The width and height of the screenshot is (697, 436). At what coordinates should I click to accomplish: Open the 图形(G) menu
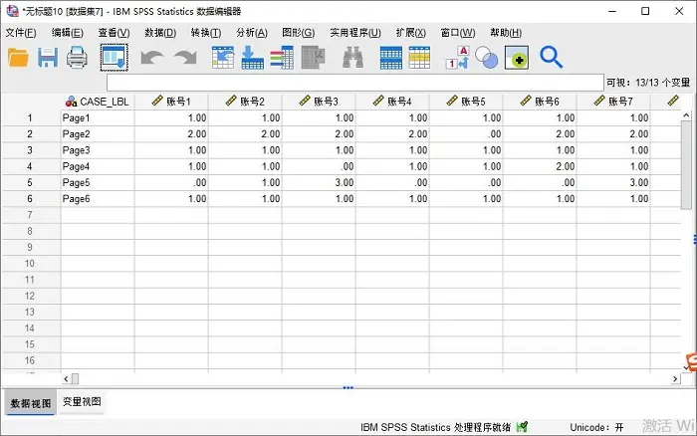point(298,33)
